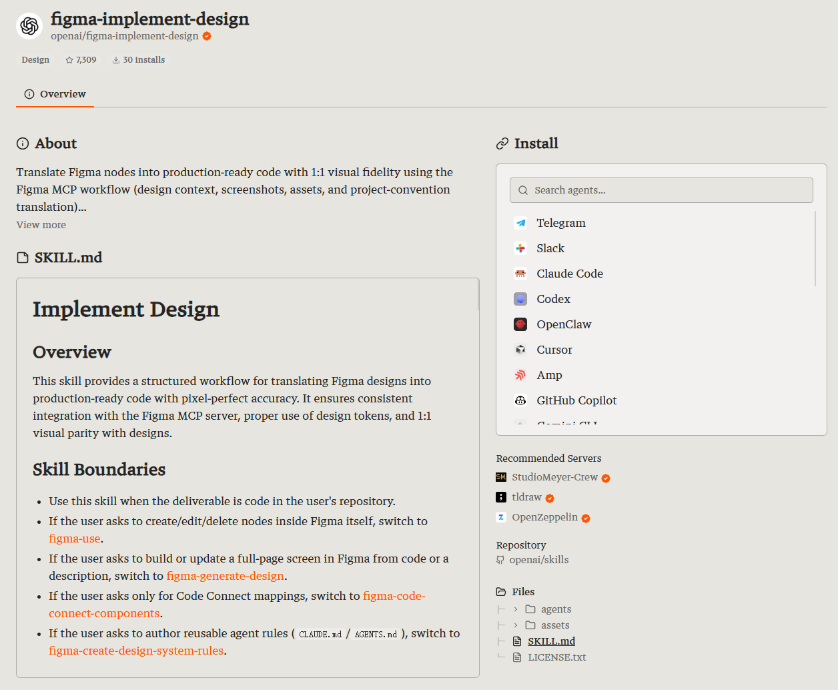
Task: Click the tldraw server logo
Action: (x=501, y=497)
